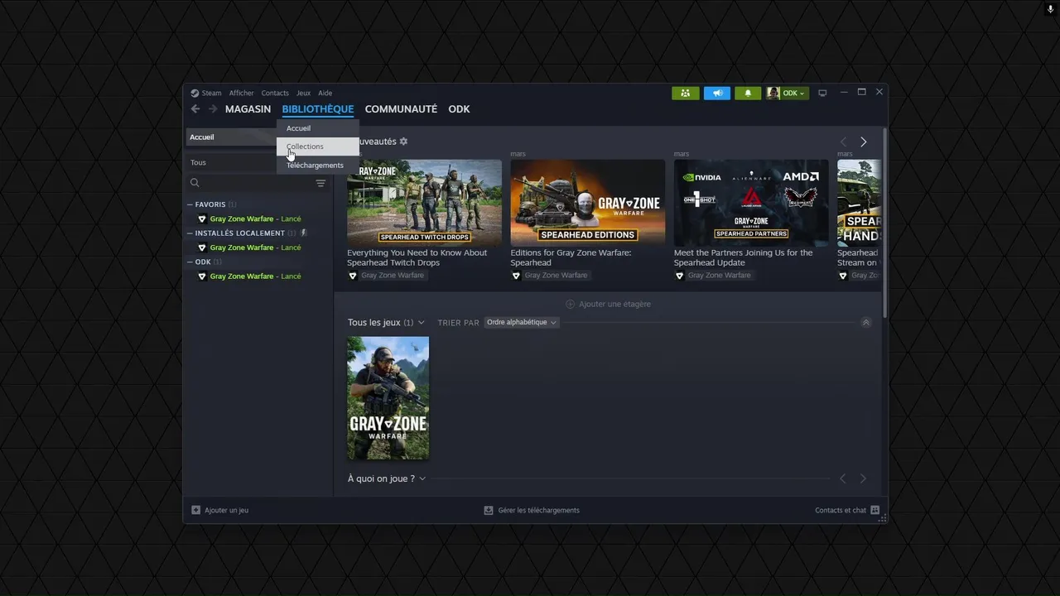Click the BIBLIOTHÈQUE tab
Viewport: 1060px width, 596px height.
point(317,109)
